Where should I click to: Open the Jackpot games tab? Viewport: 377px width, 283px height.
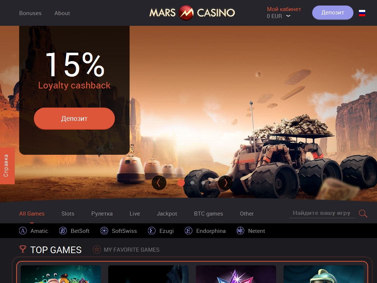(x=167, y=214)
